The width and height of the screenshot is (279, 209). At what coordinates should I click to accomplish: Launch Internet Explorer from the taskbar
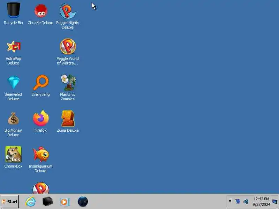(30, 202)
